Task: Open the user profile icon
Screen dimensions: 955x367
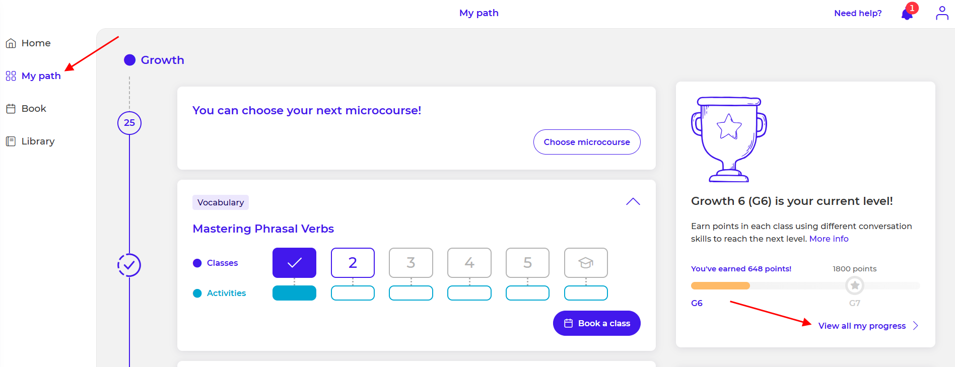Action: pos(942,13)
